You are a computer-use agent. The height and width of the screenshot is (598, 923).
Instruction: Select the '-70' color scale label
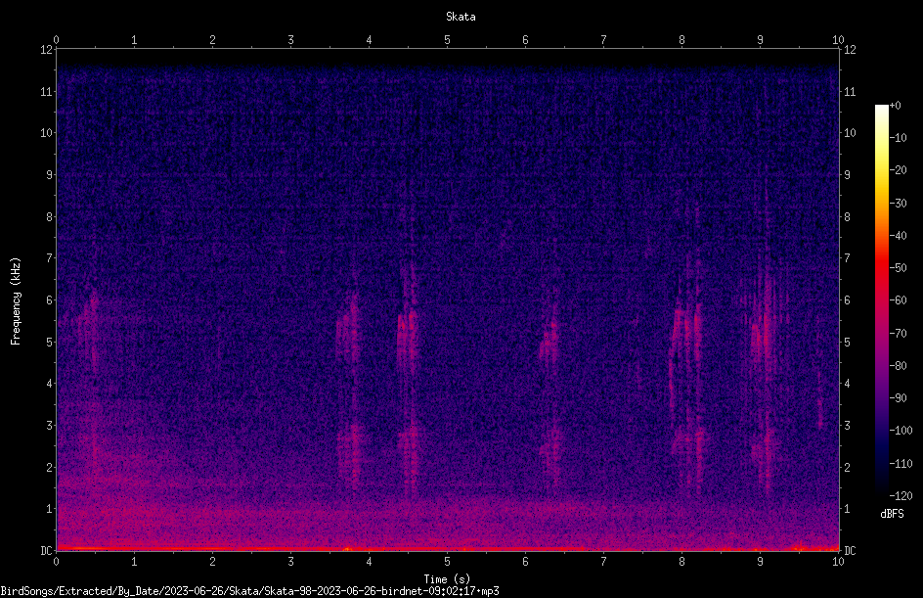pyautogui.click(x=898, y=334)
